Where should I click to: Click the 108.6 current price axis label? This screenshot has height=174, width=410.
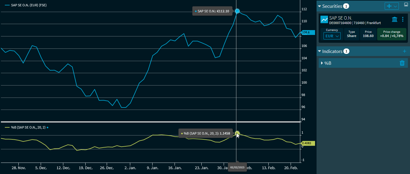(307, 33)
